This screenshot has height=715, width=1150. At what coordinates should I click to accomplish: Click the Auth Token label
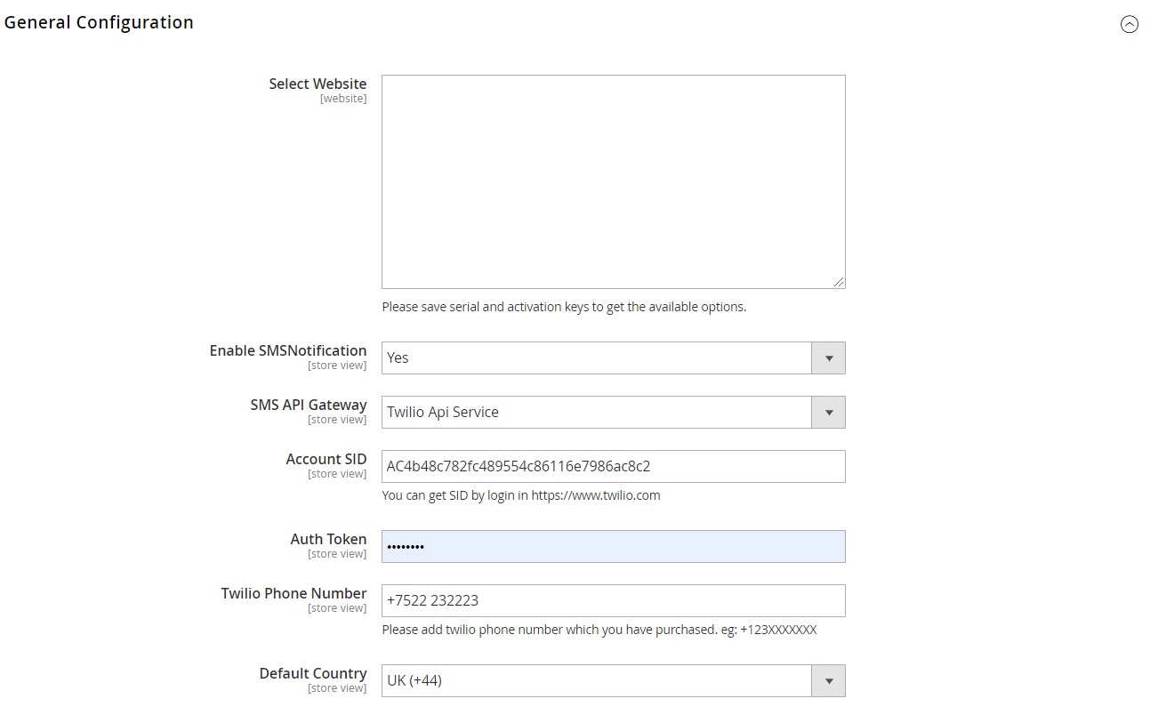point(328,539)
